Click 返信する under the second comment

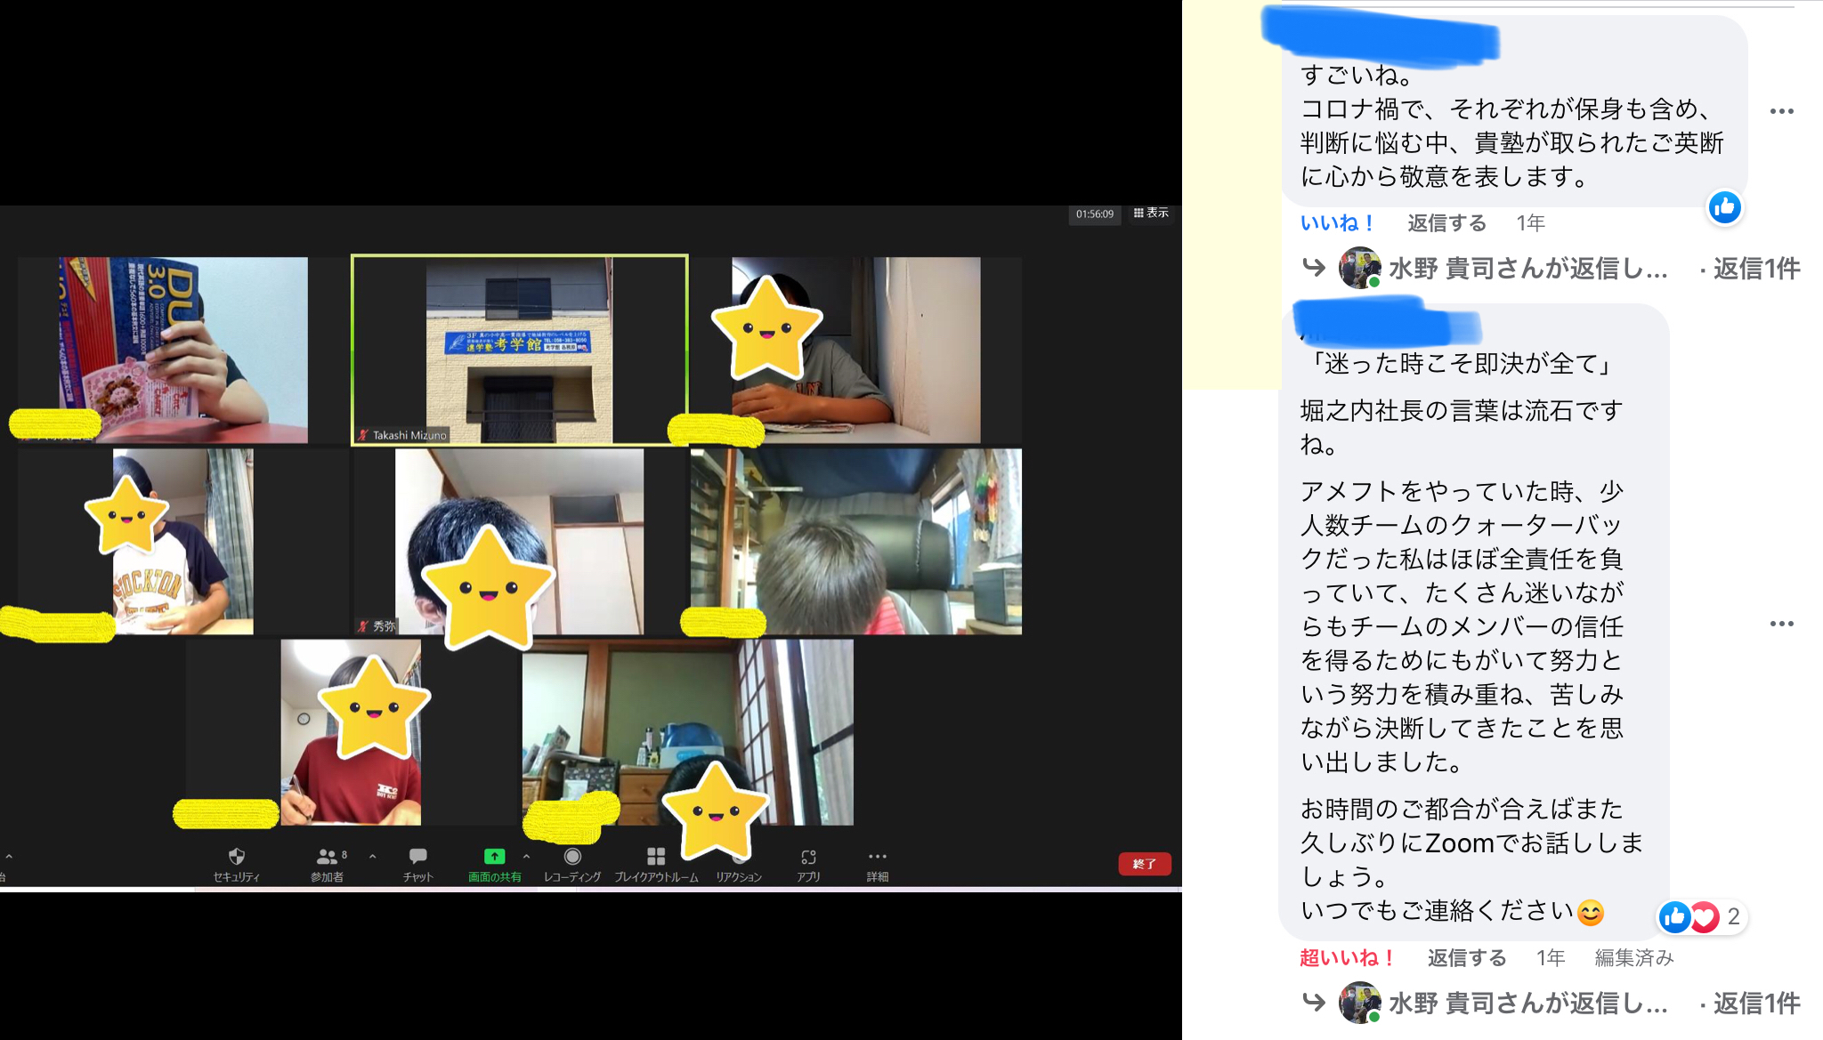point(1467,957)
